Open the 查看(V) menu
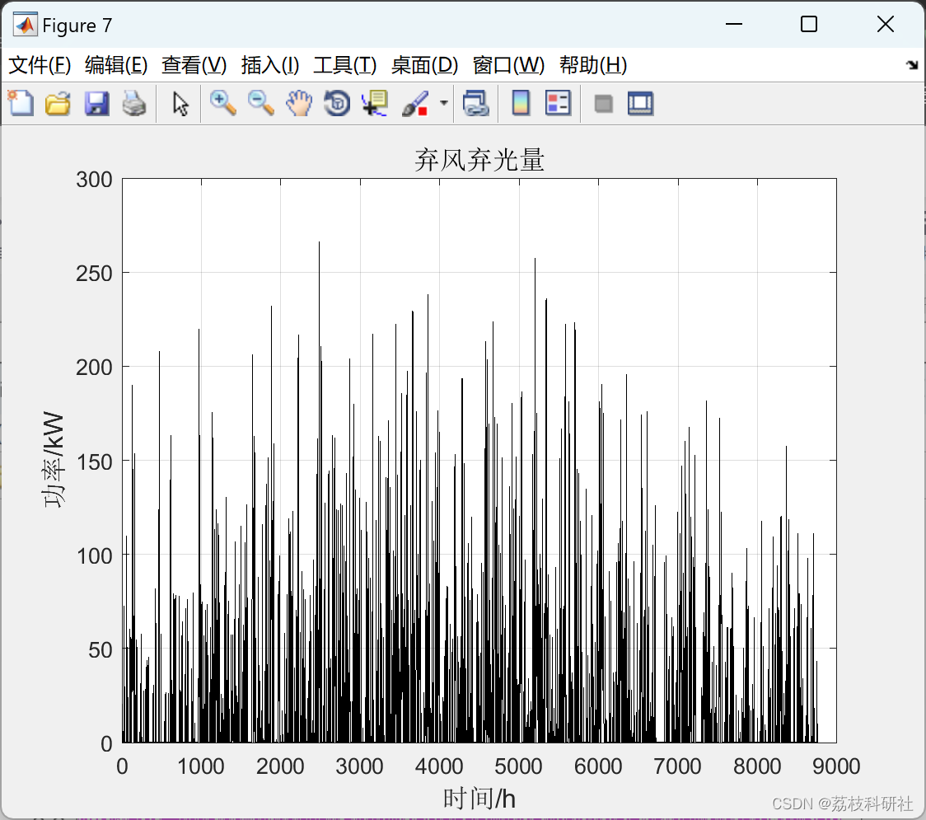 tap(194, 65)
